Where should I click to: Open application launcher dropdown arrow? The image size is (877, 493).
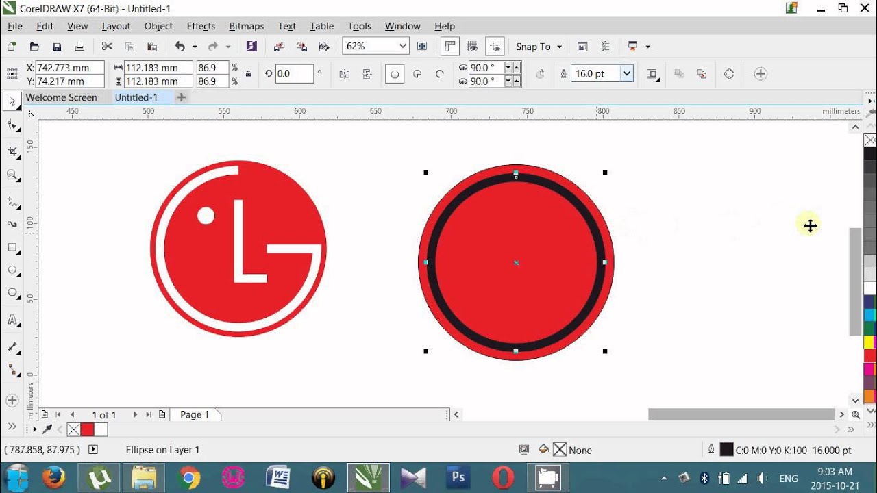coord(647,47)
